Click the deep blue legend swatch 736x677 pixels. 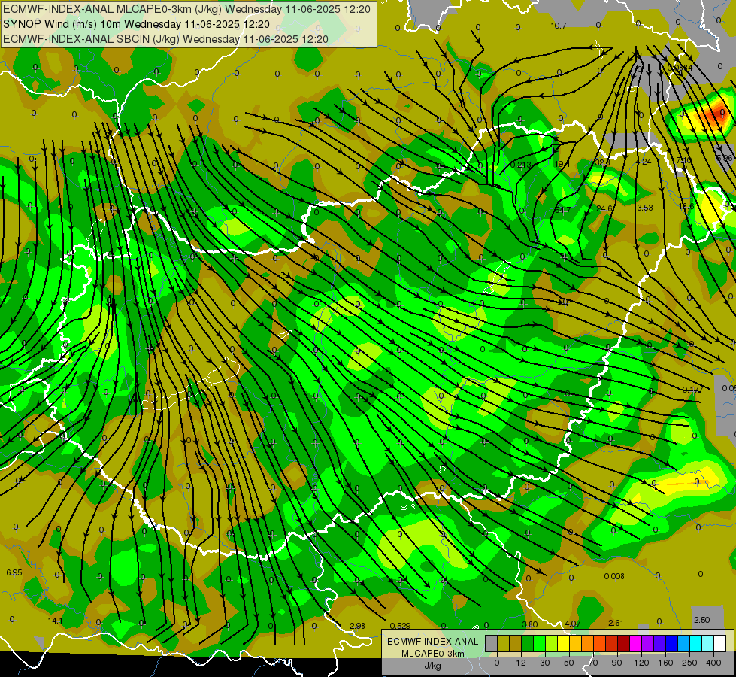click(672, 643)
